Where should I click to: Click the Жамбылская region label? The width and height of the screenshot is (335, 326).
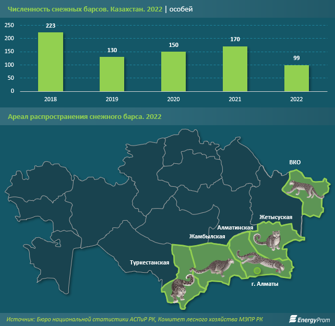coord(207,236)
